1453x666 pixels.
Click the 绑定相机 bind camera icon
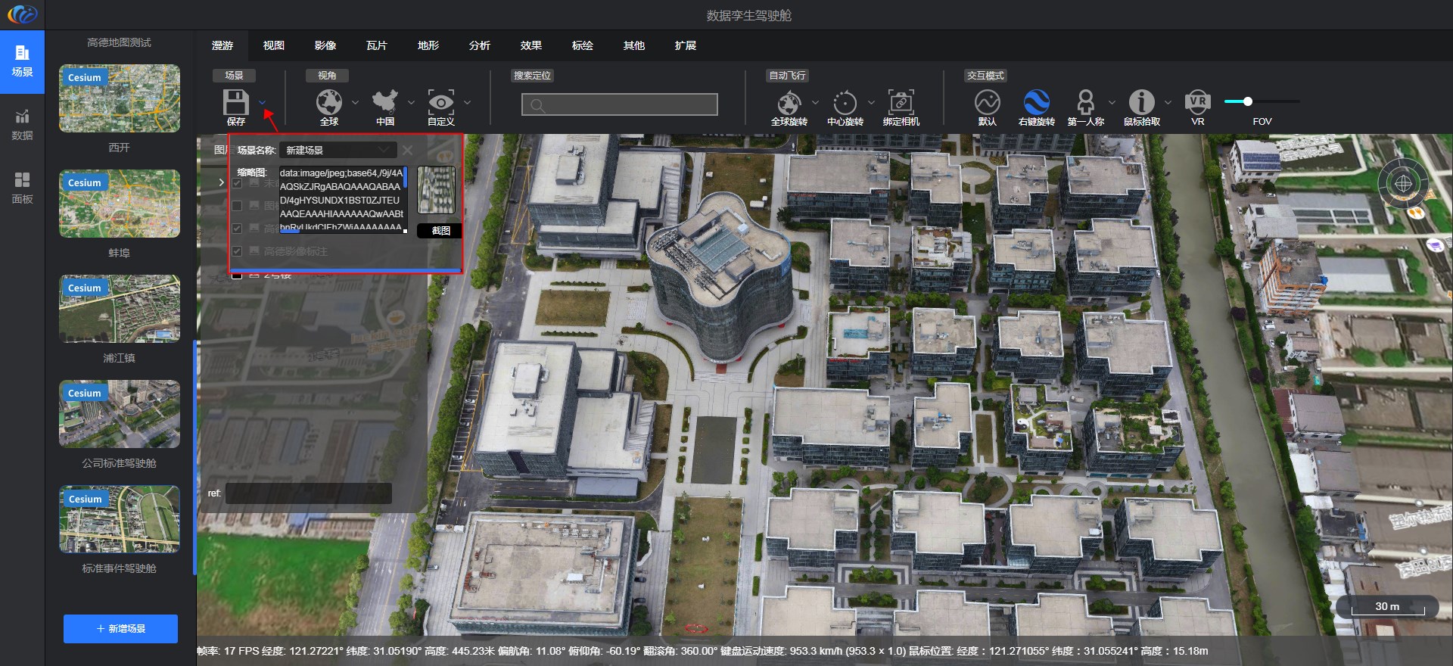point(901,102)
